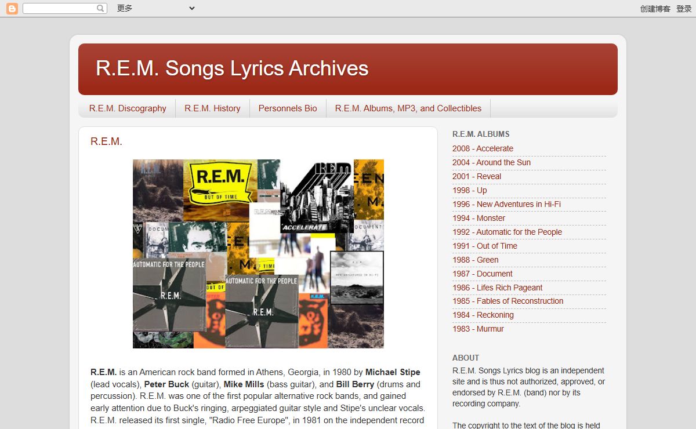This screenshot has height=429, width=696.
Task: Open the 1986 - Lifes Rich Pageant link
Action: point(498,288)
